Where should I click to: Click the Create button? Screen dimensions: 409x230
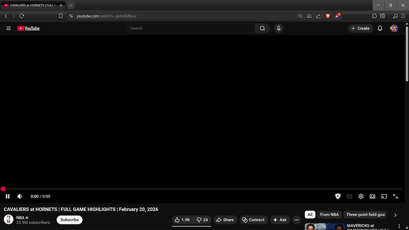tap(360, 28)
